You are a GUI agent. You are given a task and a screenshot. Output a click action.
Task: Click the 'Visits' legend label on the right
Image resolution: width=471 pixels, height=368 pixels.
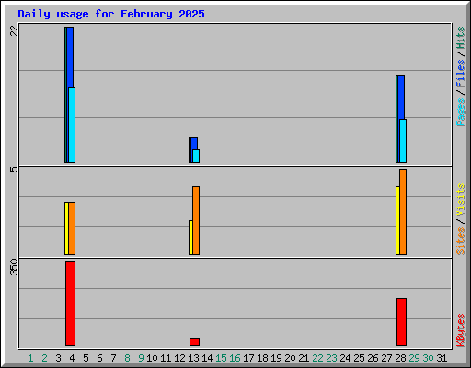(461, 201)
